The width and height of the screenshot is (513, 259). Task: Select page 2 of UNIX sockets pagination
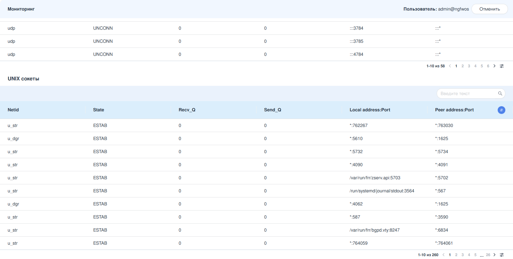click(456, 255)
